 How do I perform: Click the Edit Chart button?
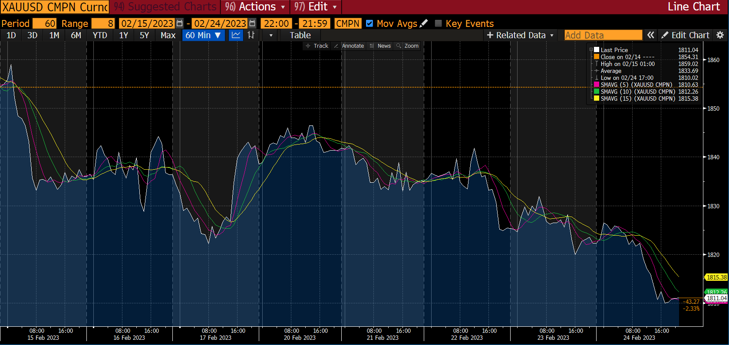tap(686, 35)
